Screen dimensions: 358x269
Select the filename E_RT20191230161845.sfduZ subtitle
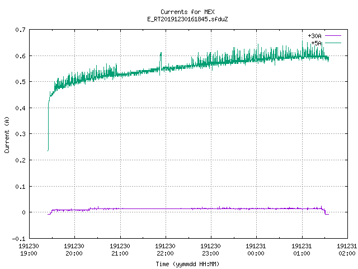(x=187, y=19)
